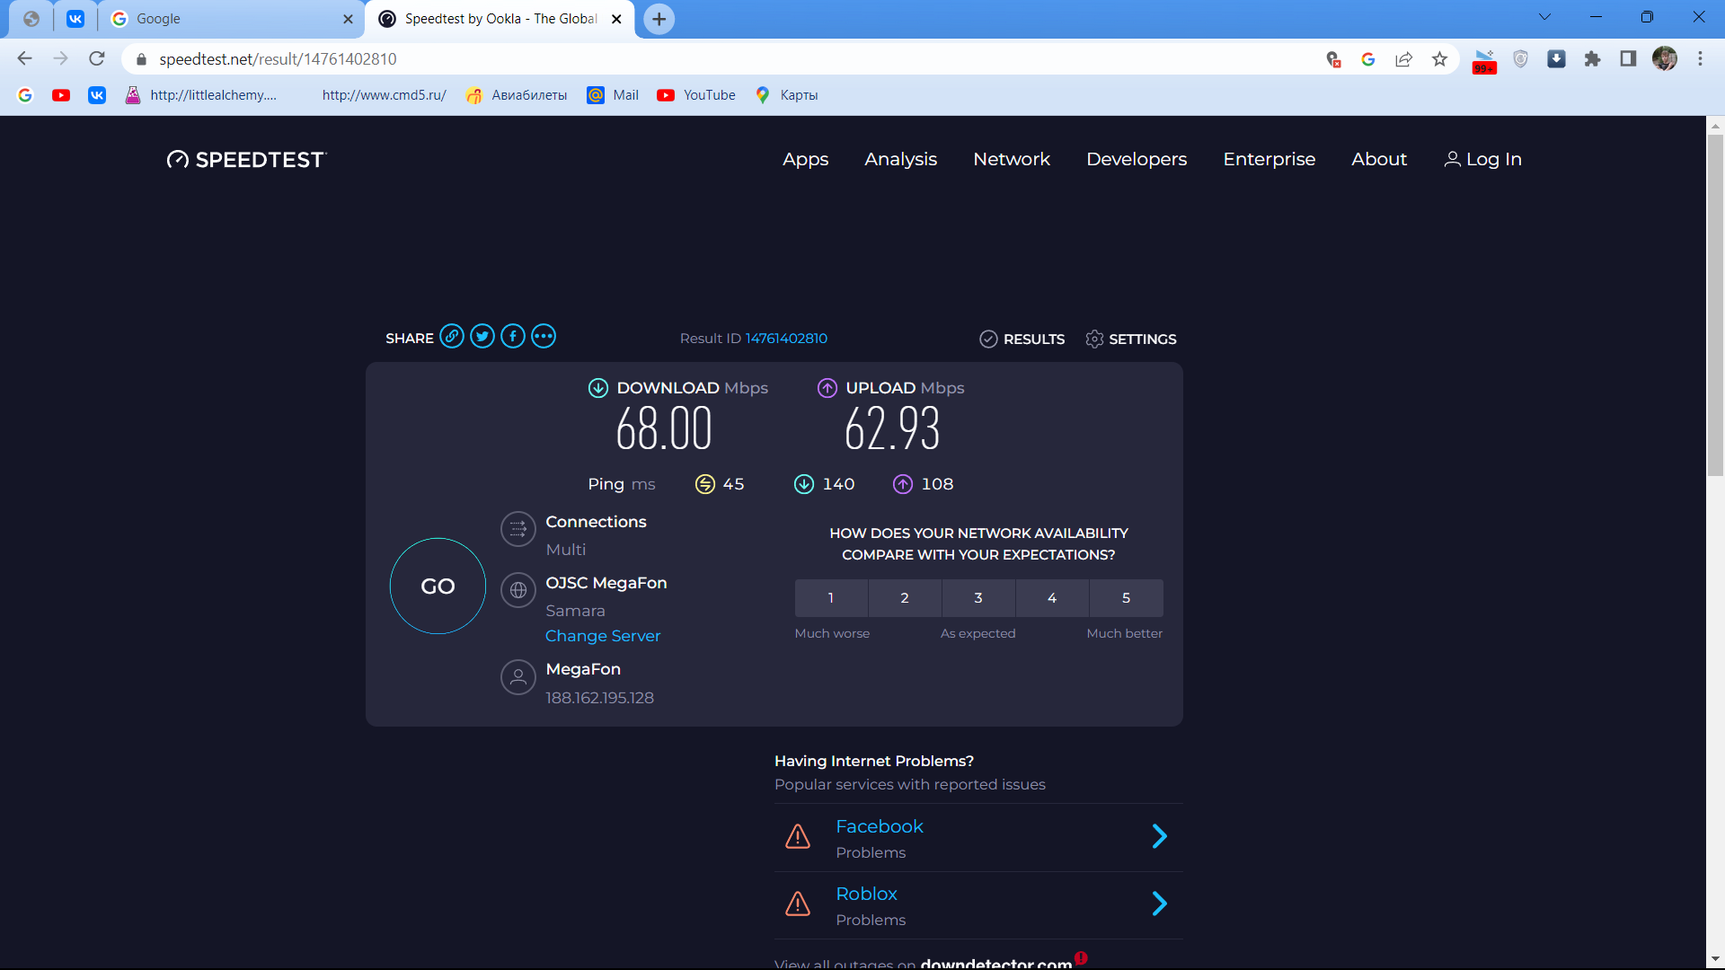Click Facebook warning triangle icon
This screenshot has width=1725, height=970.
point(798,836)
